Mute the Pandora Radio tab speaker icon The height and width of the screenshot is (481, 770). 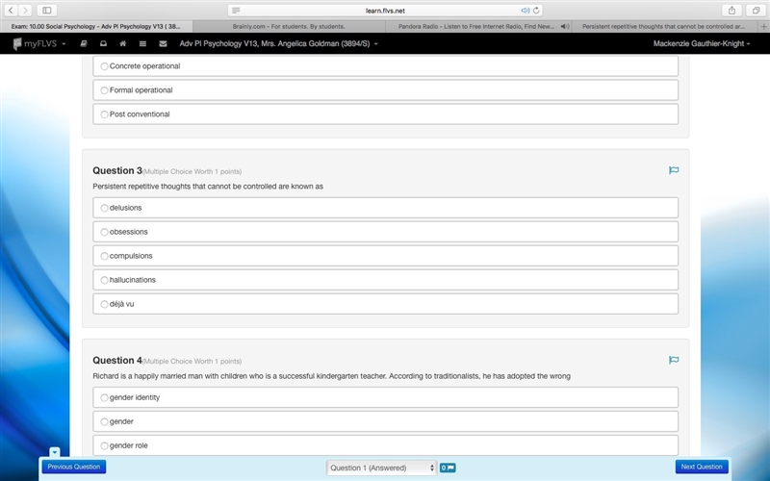click(565, 27)
